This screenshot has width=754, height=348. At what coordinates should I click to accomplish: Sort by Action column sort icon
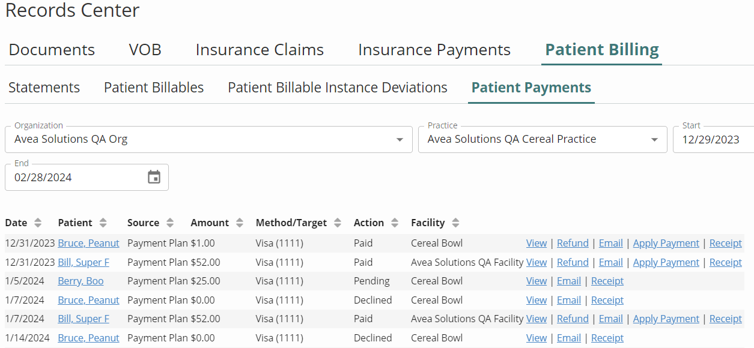point(395,223)
